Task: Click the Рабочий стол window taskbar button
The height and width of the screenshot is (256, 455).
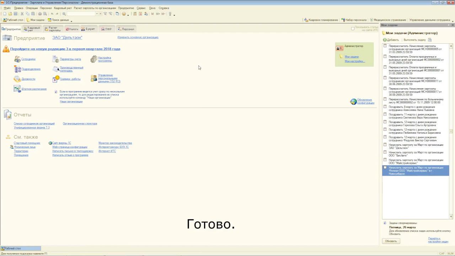Action: pyautogui.click(x=21, y=249)
